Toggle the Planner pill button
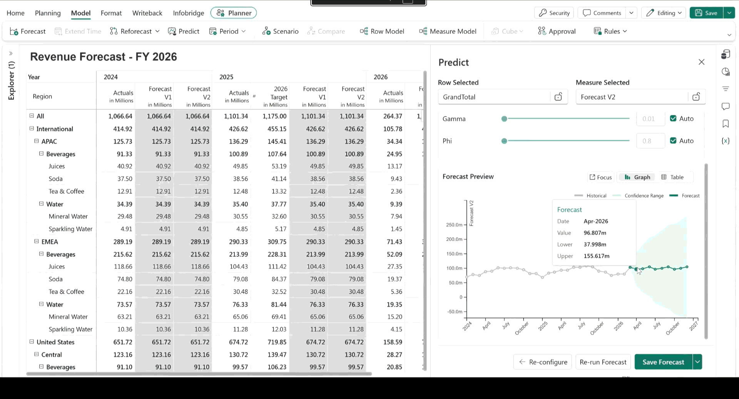This screenshot has height=399, width=739. tap(234, 13)
